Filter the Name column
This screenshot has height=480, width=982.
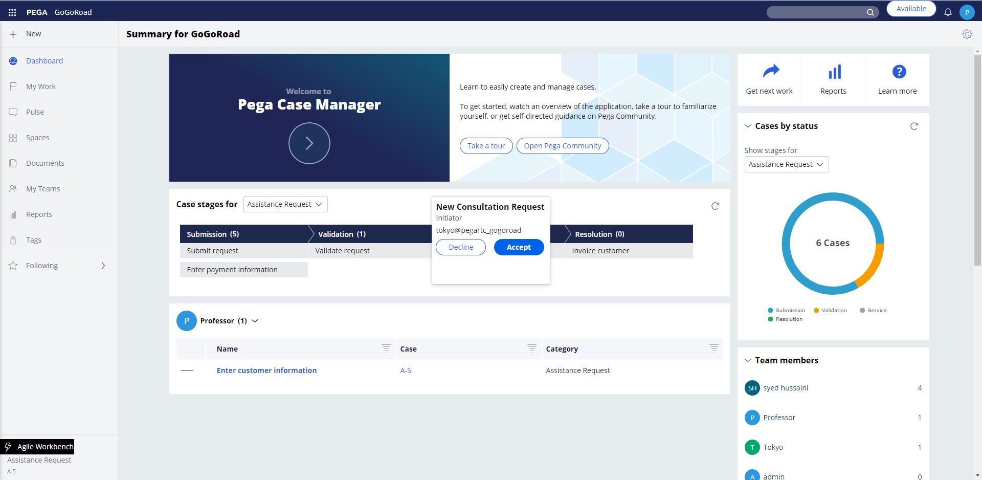pos(386,349)
